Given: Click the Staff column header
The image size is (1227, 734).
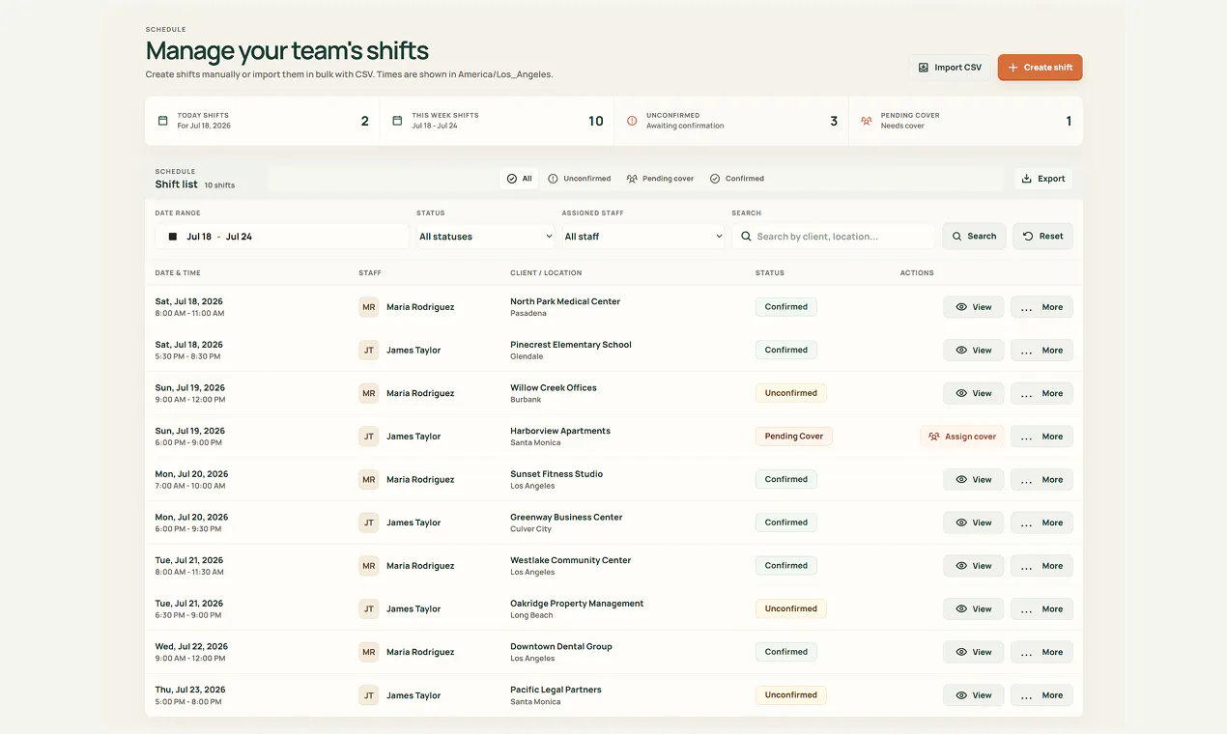Looking at the screenshot, I should tap(370, 273).
